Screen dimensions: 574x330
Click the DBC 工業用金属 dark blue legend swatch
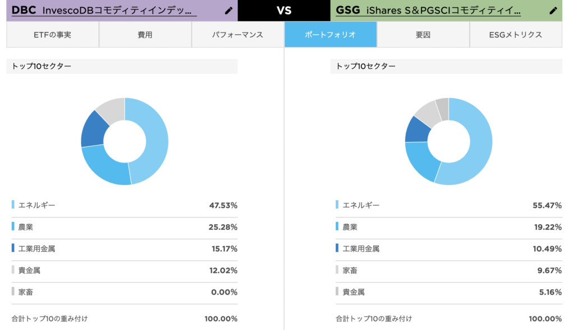[13, 248]
